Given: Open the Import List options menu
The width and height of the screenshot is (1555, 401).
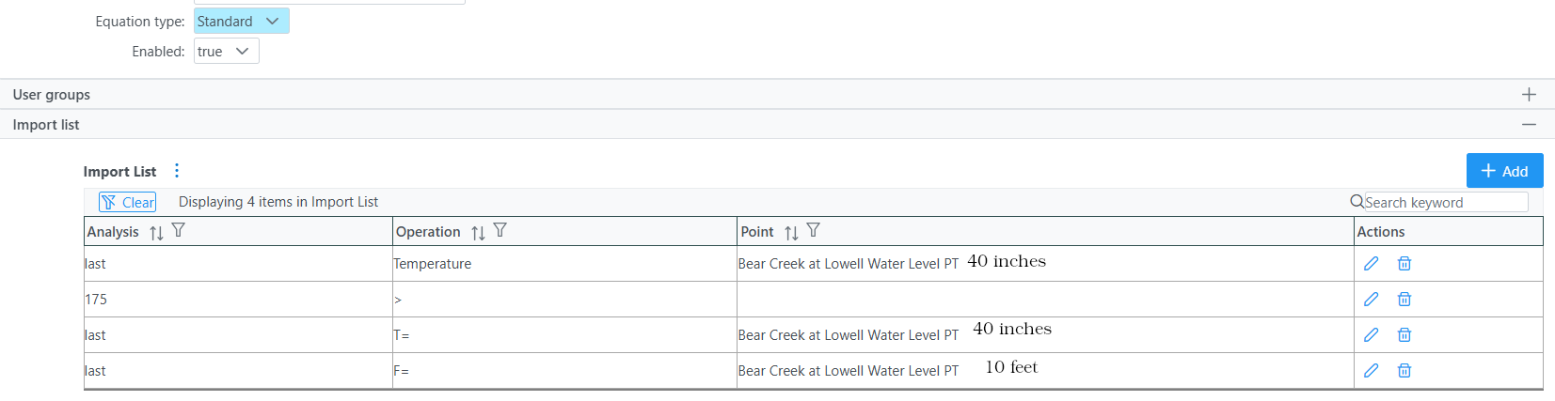Looking at the screenshot, I should click(x=177, y=171).
